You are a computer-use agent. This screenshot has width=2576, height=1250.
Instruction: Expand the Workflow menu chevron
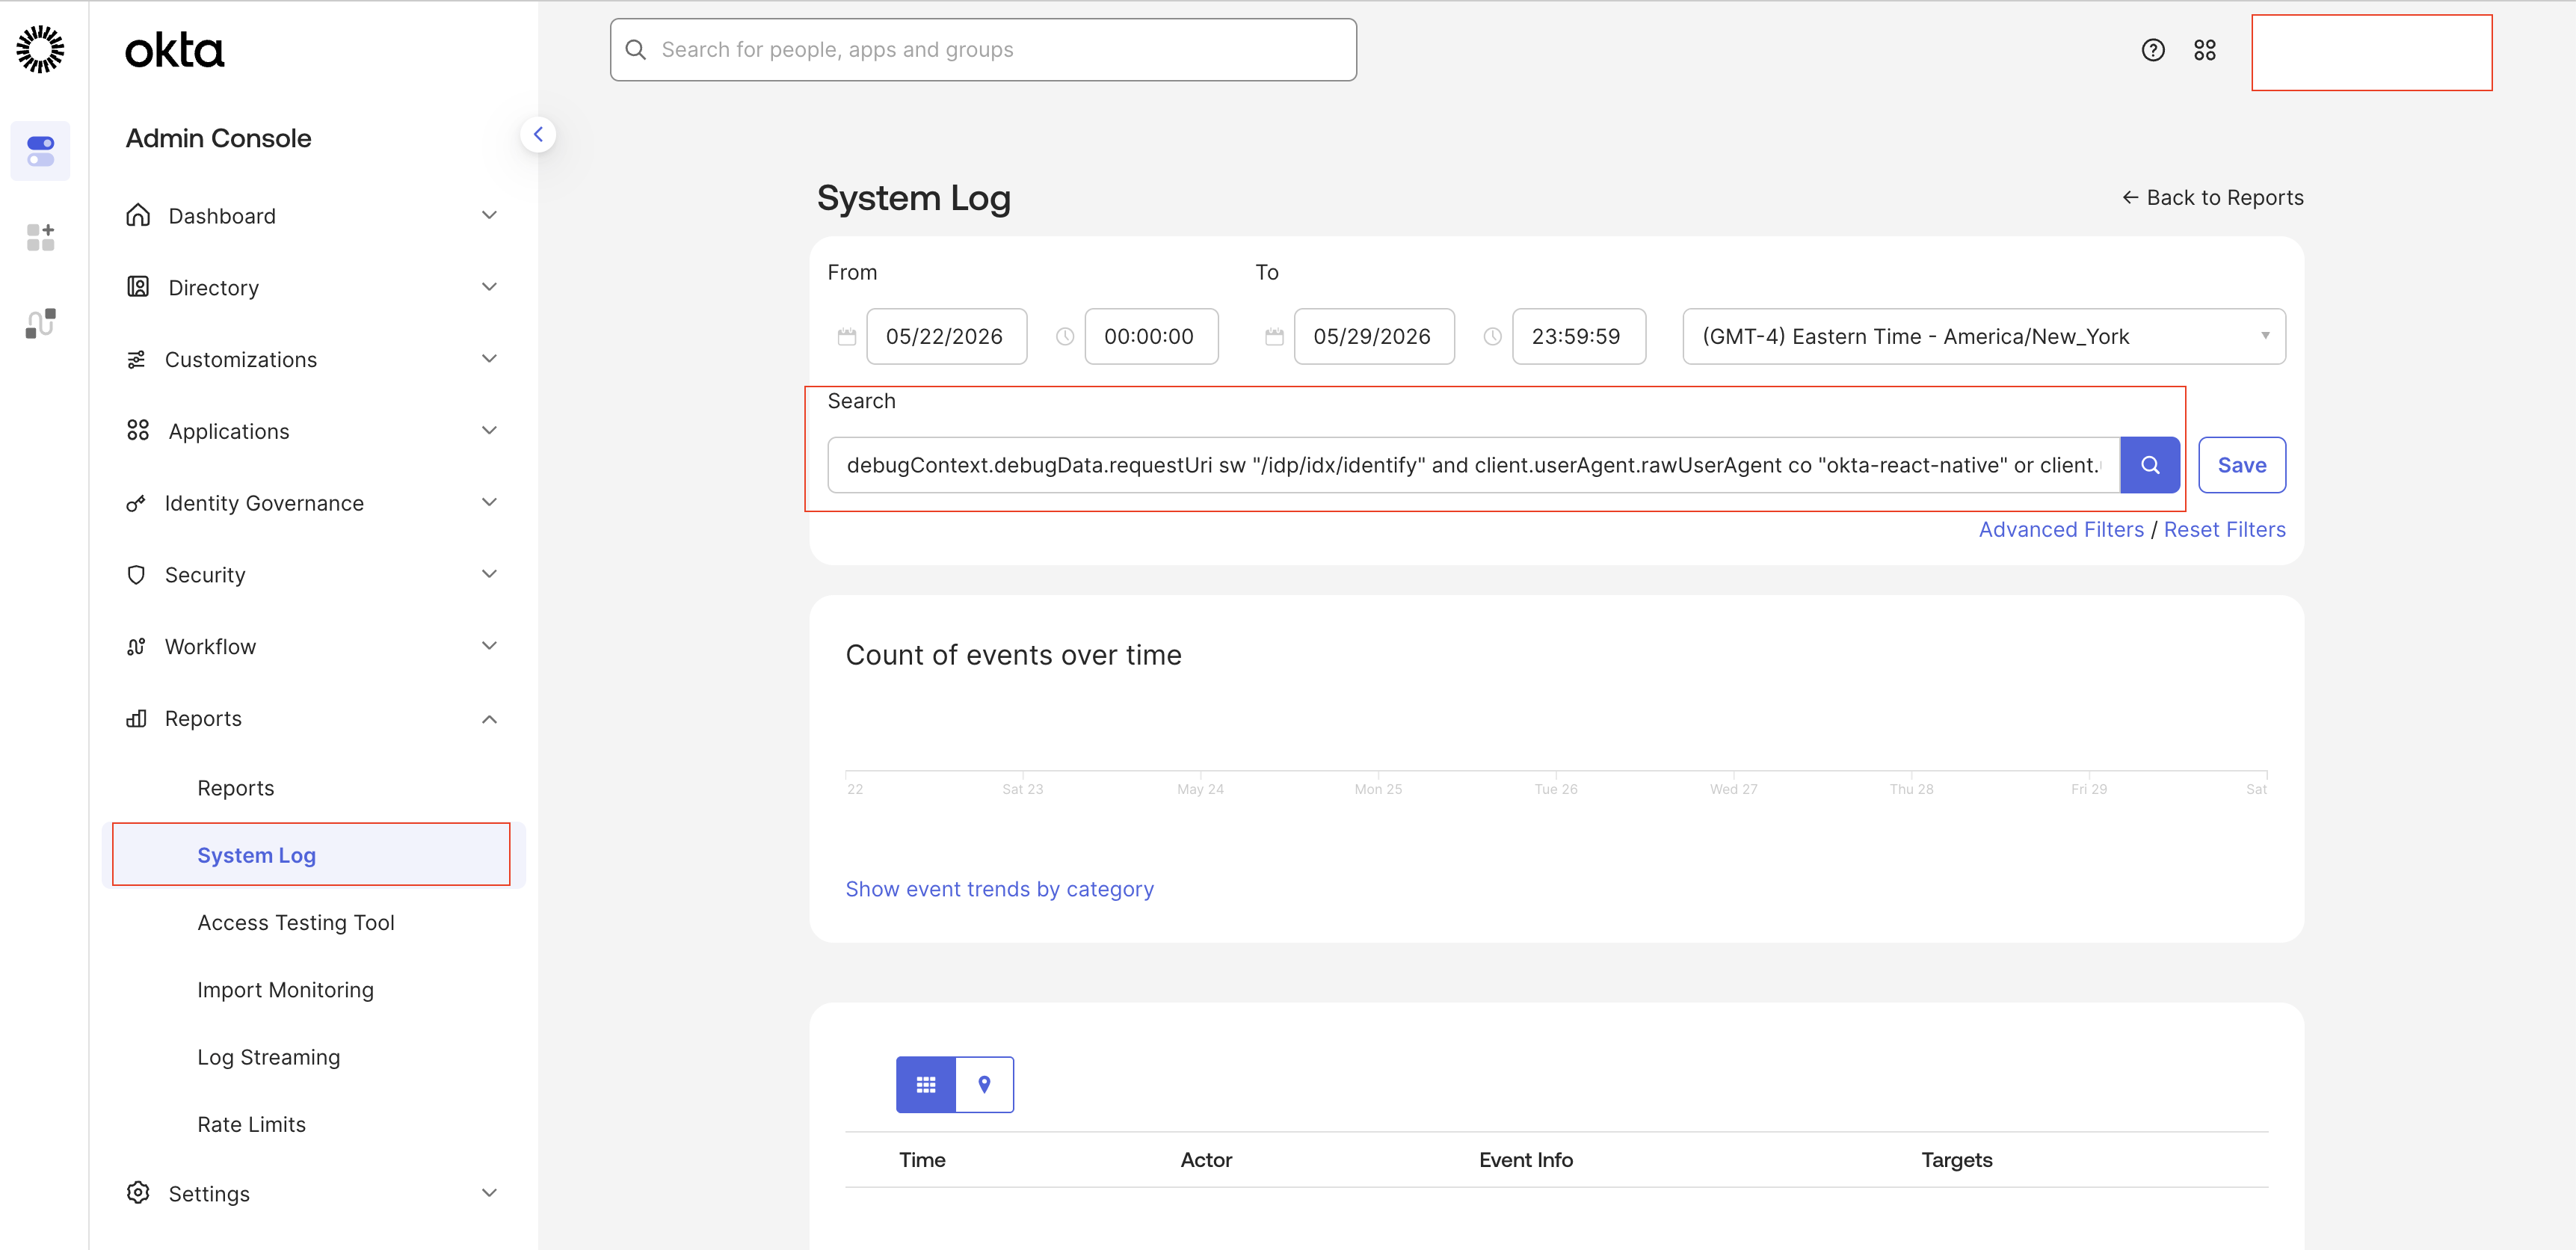[489, 646]
